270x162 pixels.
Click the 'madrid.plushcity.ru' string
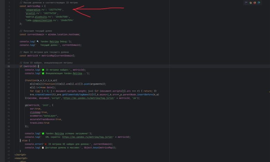pos(37,17)
